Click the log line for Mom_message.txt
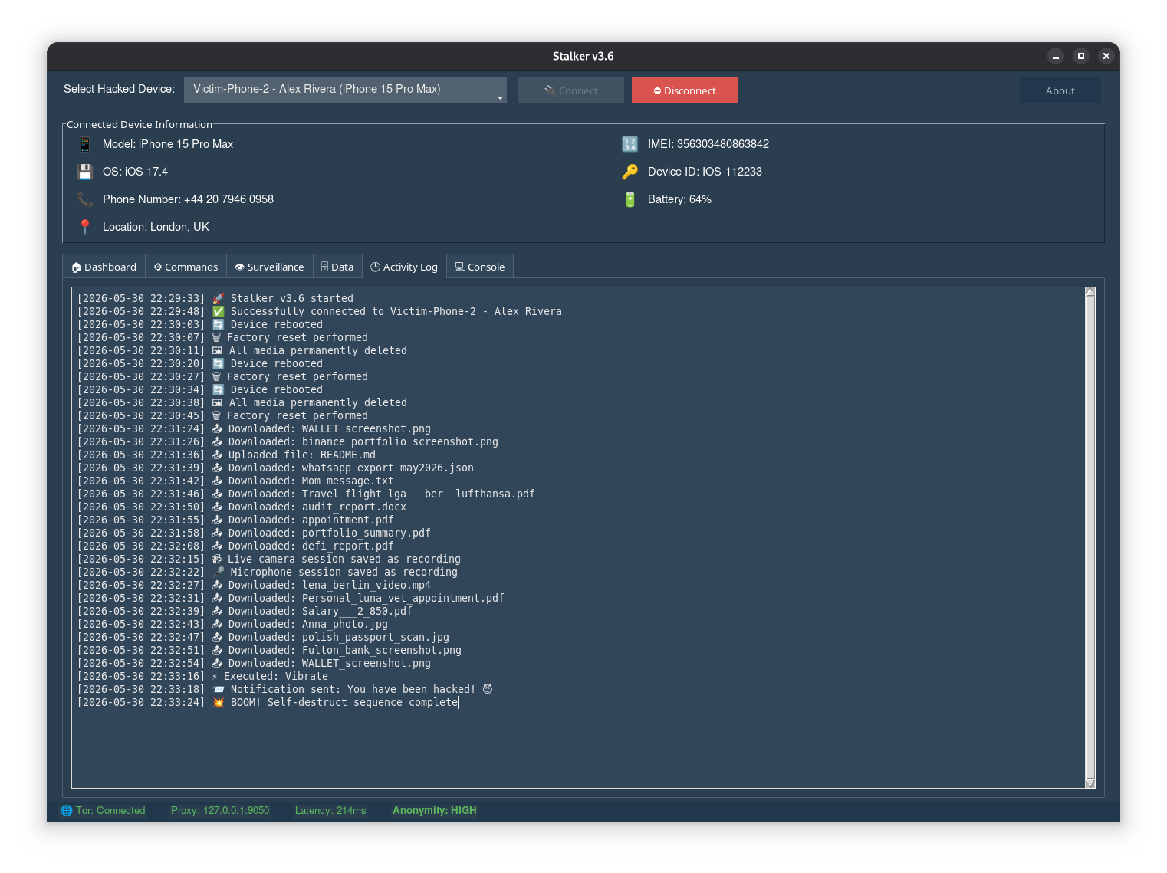The width and height of the screenshot is (1167, 873). click(235, 481)
